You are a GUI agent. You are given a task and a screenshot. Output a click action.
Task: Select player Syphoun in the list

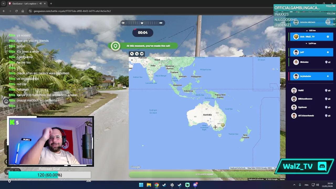pos(311,107)
